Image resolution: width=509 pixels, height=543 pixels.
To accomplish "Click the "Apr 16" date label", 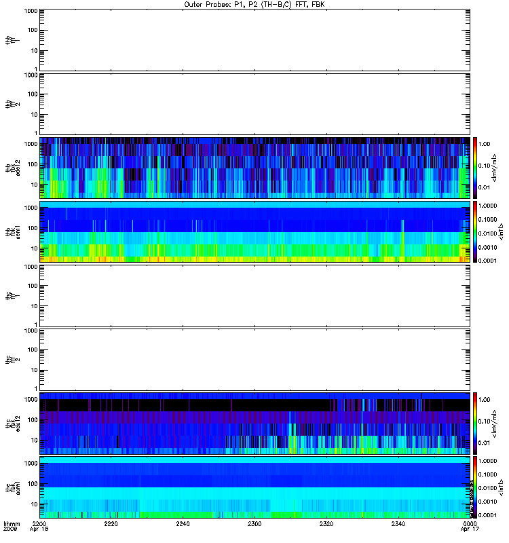I will (x=39, y=529).
